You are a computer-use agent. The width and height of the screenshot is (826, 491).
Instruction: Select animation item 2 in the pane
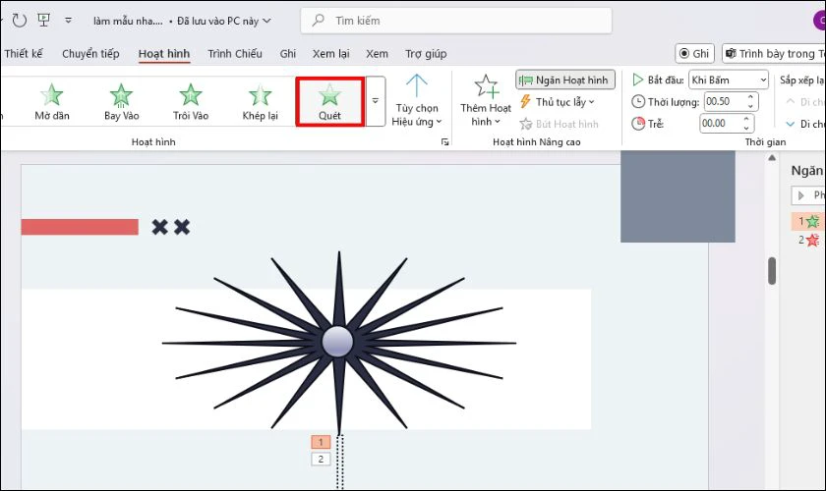[x=808, y=240]
